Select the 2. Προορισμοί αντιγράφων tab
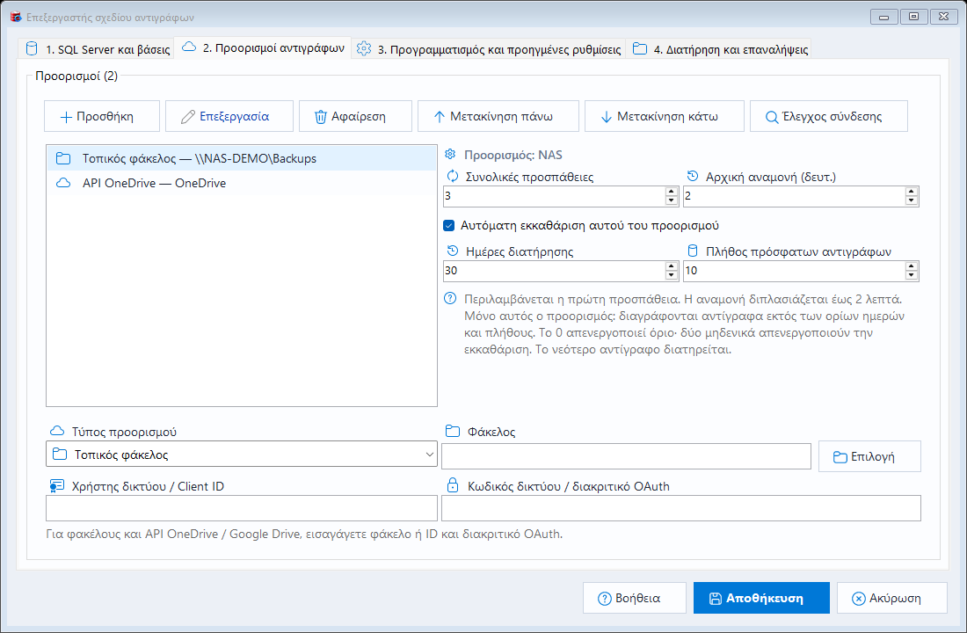967x633 pixels. (x=264, y=48)
